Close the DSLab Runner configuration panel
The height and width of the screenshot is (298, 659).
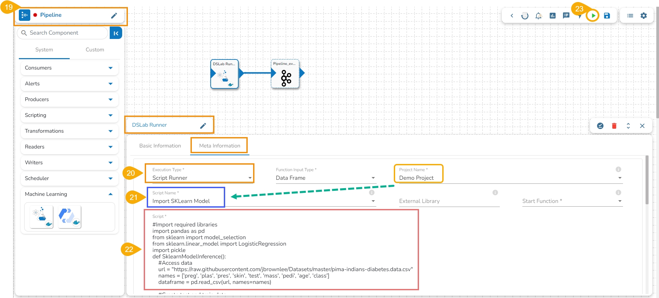642,126
